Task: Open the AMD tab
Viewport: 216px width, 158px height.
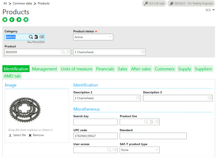Action: 12,76
